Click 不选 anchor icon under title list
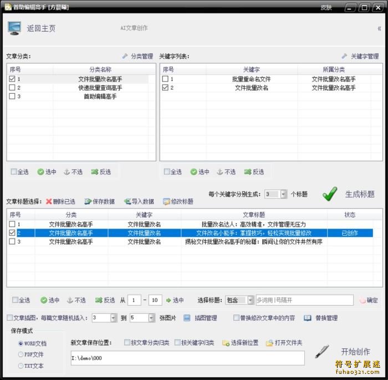Screen dimensions: 388x380 pos(70,300)
